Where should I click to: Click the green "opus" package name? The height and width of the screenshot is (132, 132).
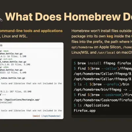6,51
